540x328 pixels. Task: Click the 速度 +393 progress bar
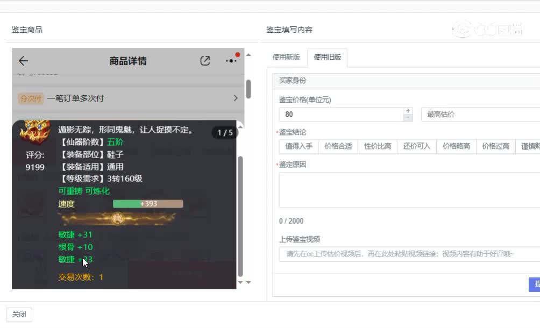point(148,204)
